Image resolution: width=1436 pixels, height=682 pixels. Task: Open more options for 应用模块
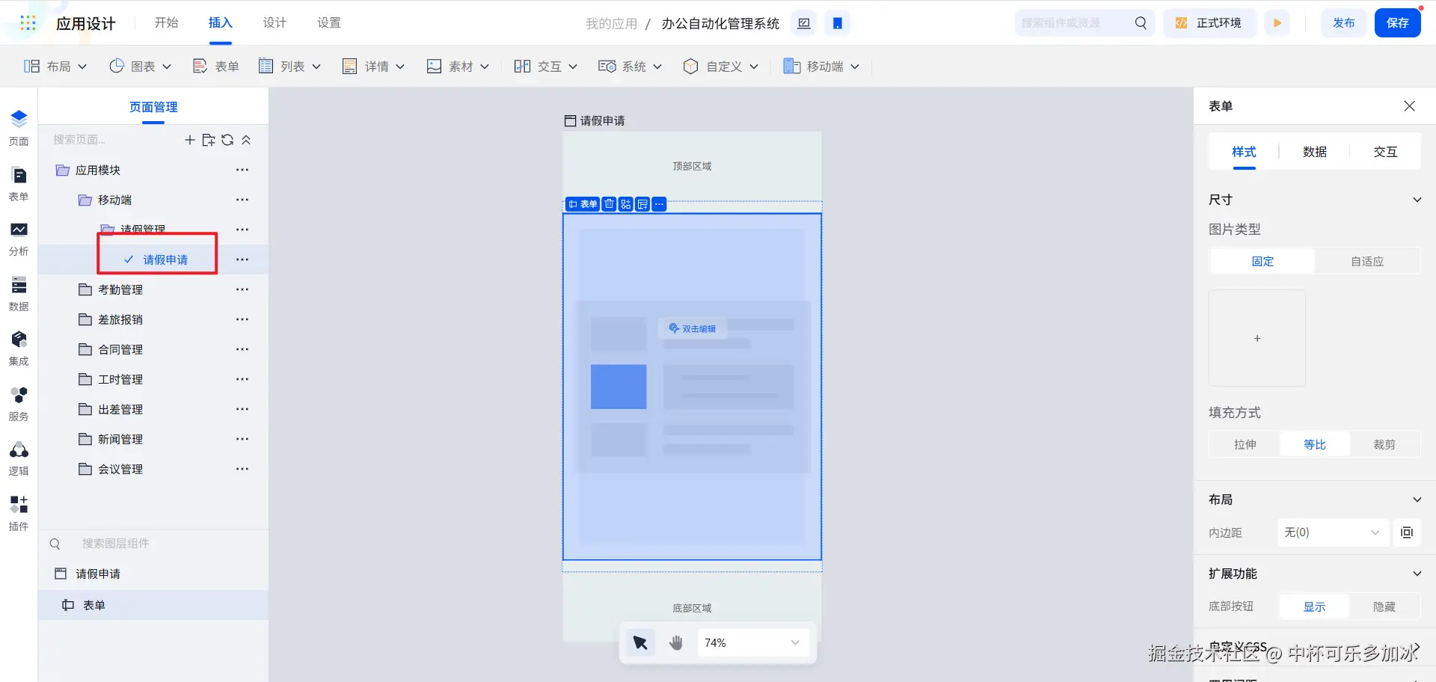click(x=242, y=170)
